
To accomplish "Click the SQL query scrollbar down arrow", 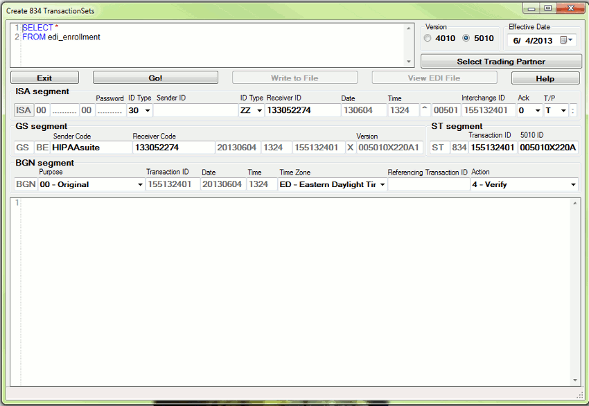I will [408, 62].
